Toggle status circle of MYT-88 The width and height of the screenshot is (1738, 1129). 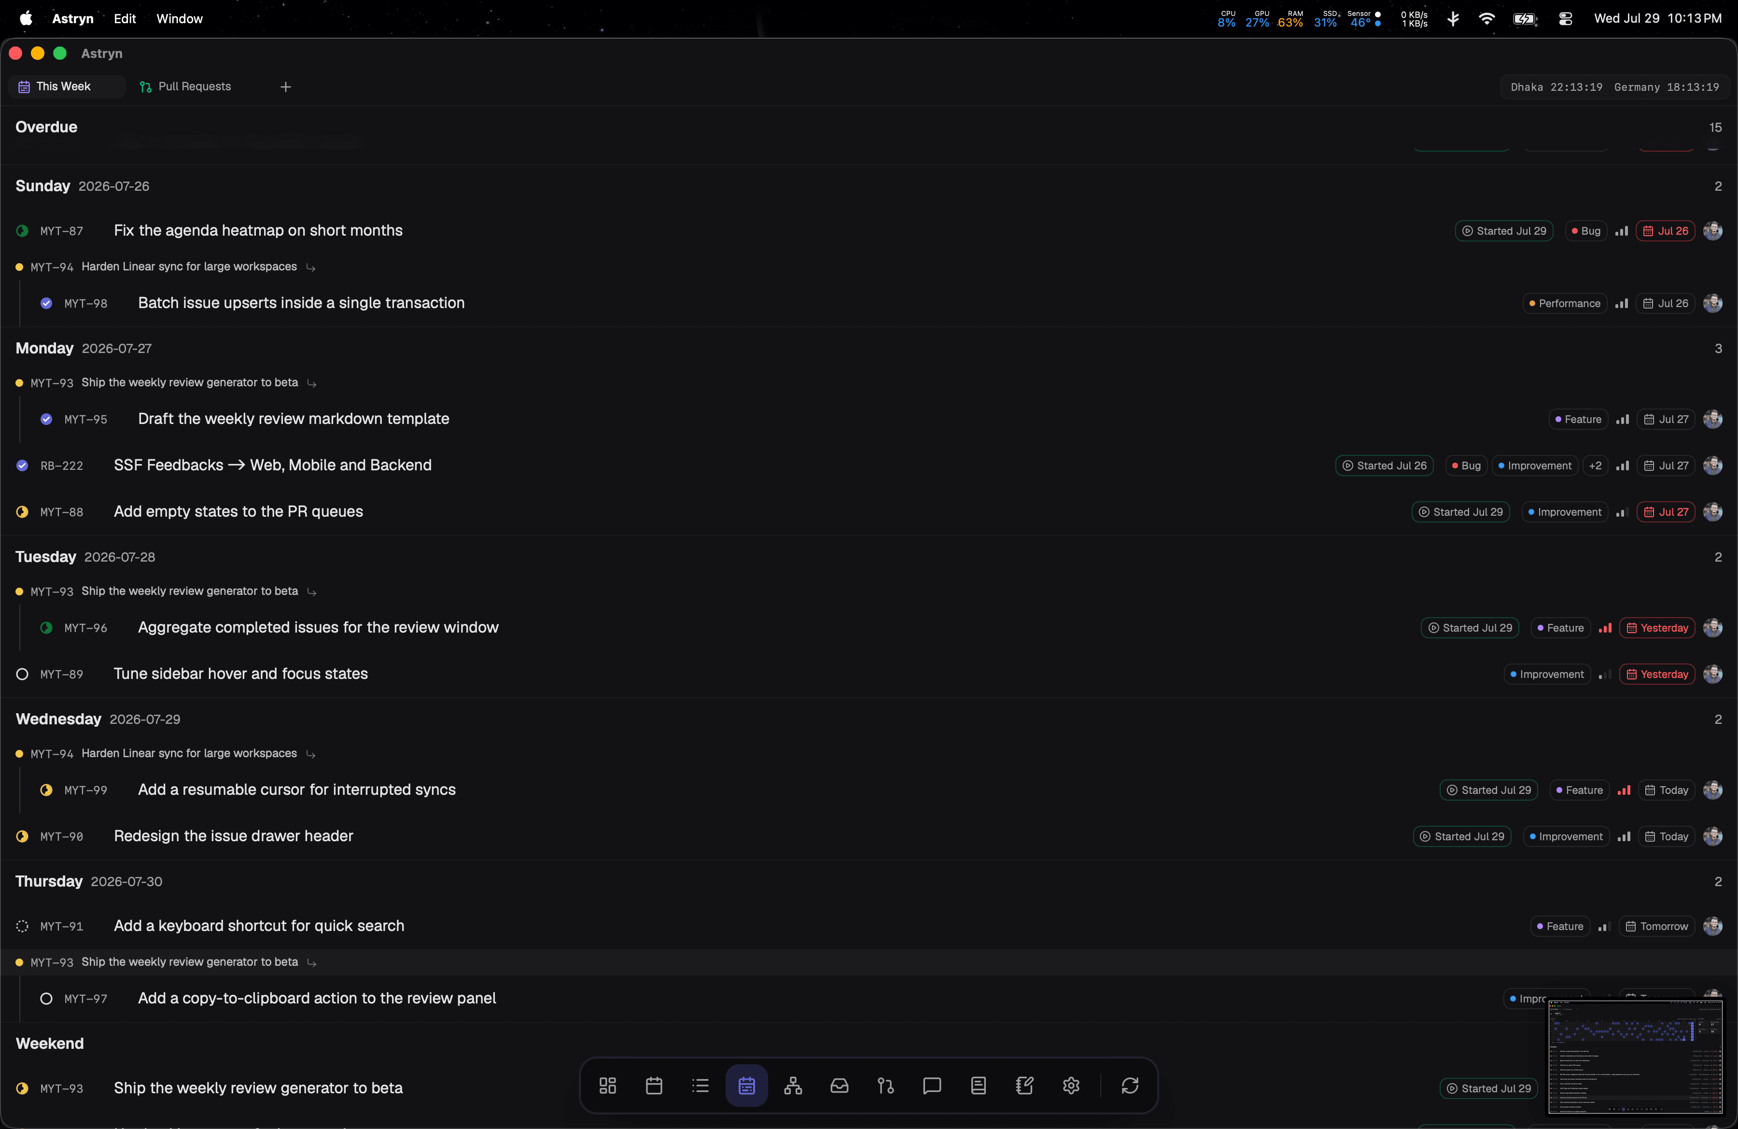tap(22, 512)
